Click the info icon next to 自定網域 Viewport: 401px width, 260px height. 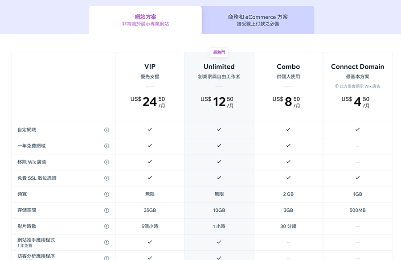106,130
